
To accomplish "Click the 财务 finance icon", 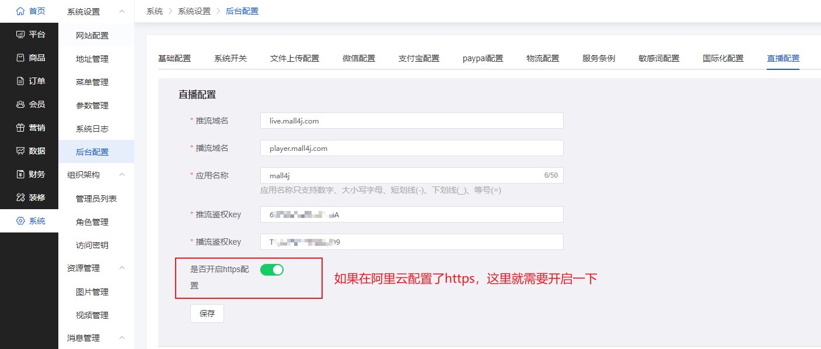I will (20, 174).
